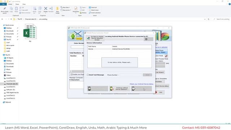Switch to the Home ribbon tab
The image size is (231, 130).
(10, 4)
